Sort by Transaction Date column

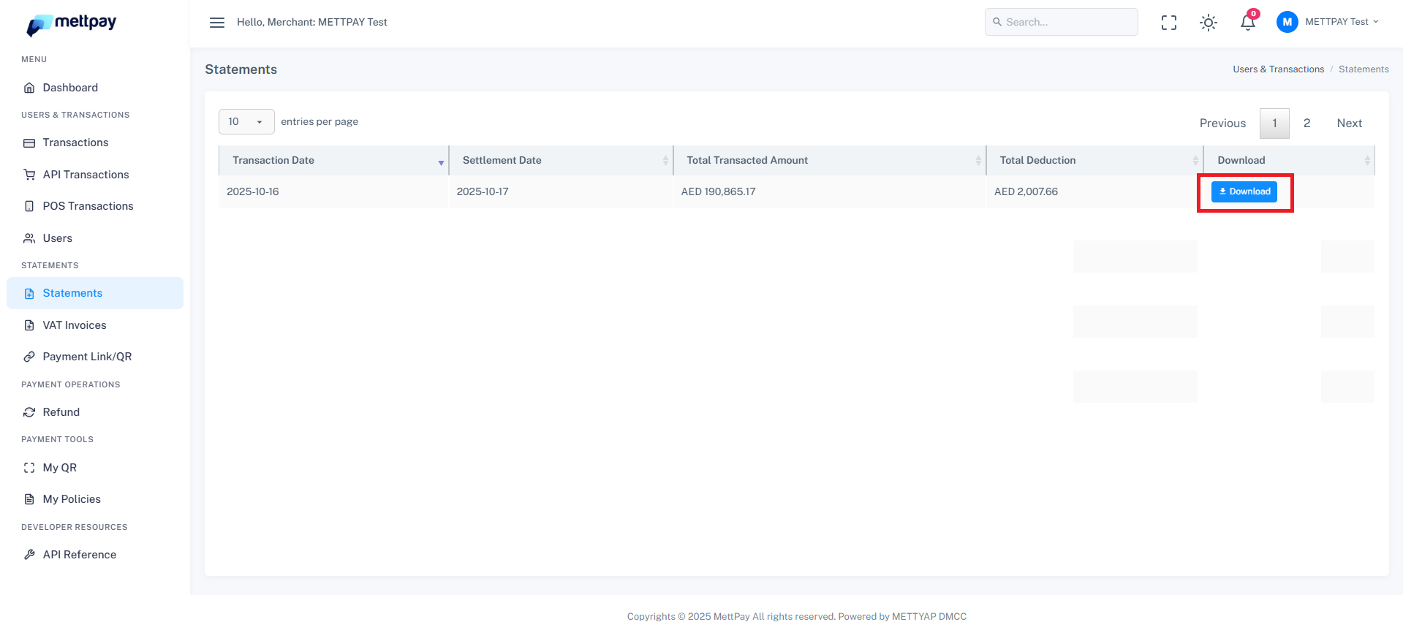(x=333, y=161)
